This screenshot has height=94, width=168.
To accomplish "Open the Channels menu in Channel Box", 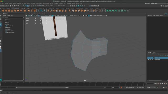I will point(150,16).
